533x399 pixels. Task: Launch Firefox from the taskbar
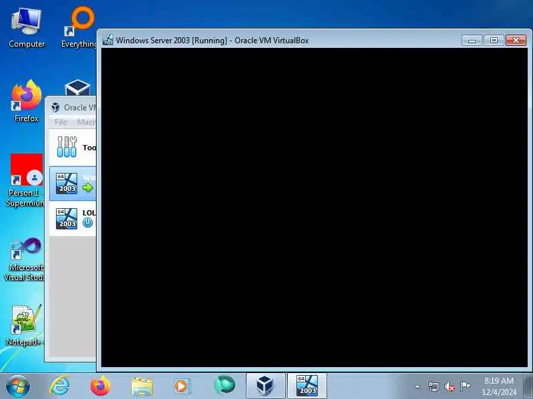pos(101,386)
